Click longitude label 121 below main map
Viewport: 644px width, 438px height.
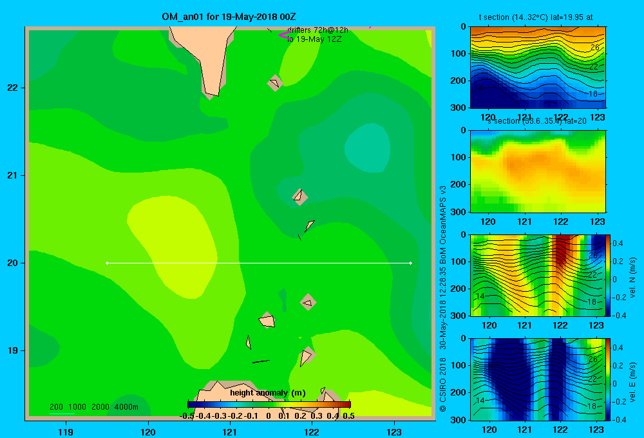(230, 432)
